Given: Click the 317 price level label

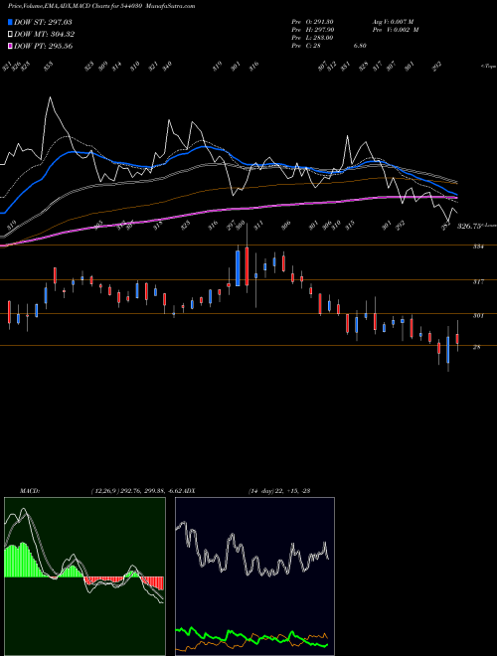Looking at the screenshot, I should 478,282.
